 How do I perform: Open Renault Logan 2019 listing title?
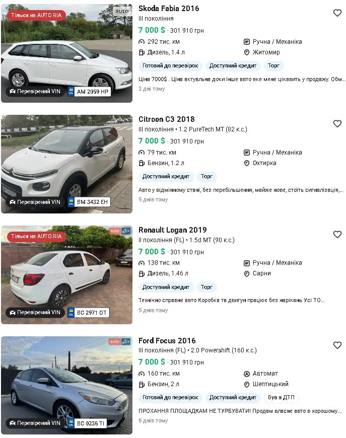(x=172, y=230)
